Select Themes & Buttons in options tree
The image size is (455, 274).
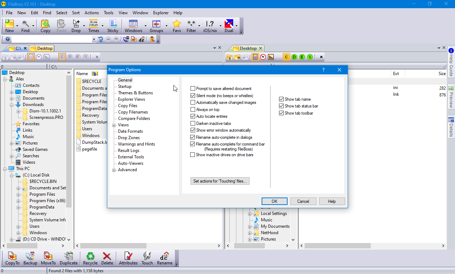point(135,93)
